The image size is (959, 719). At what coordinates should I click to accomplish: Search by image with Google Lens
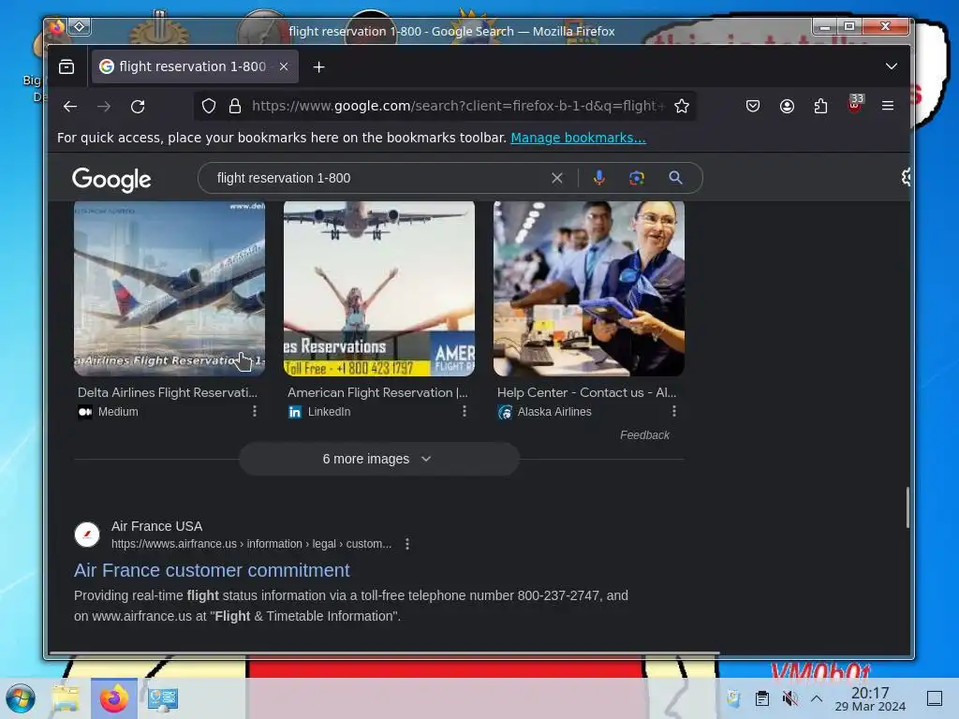[637, 178]
